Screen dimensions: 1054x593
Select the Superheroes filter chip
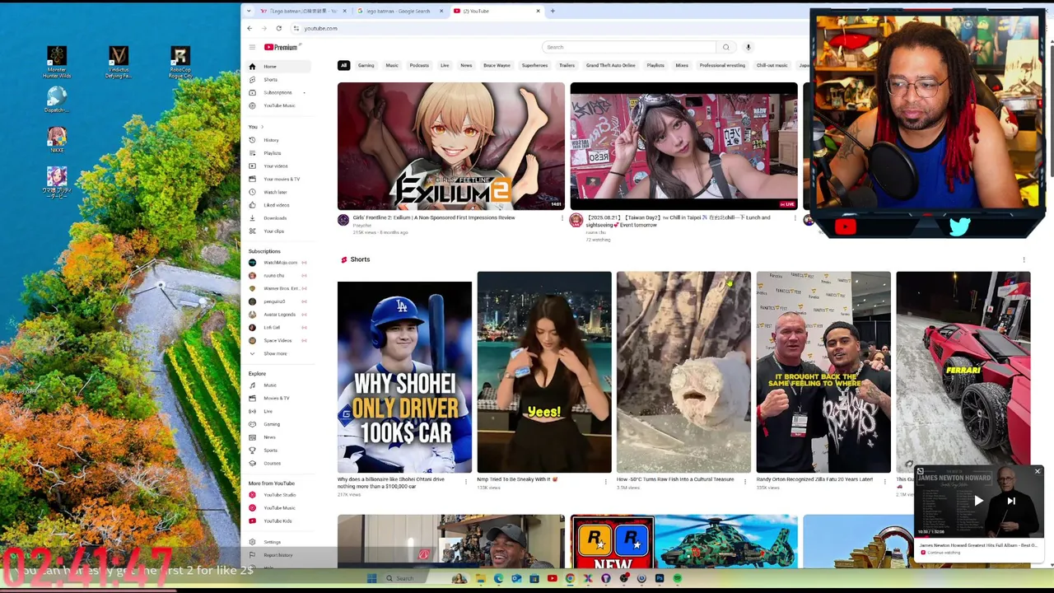pos(534,65)
